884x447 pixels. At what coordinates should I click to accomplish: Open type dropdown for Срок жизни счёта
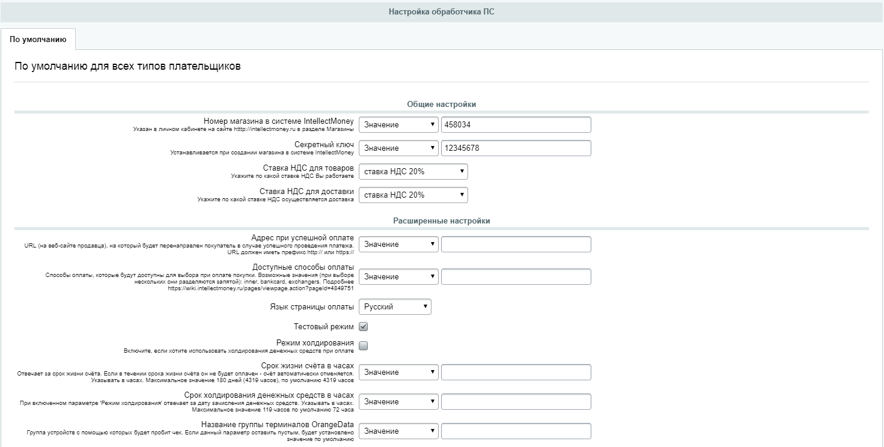[398, 372]
